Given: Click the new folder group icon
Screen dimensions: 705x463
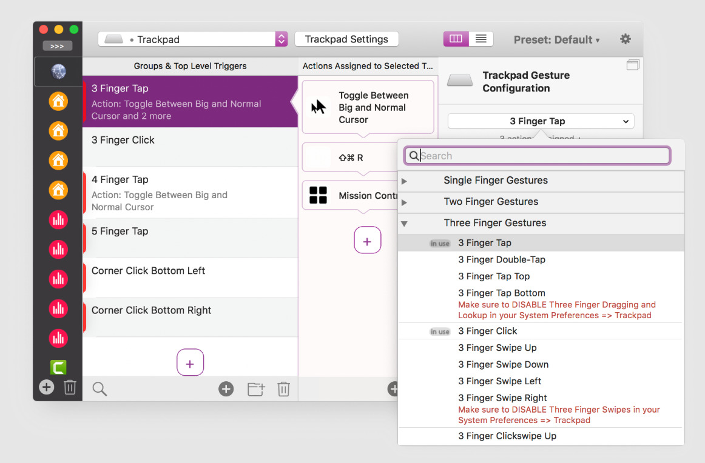Looking at the screenshot, I should coord(256,388).
